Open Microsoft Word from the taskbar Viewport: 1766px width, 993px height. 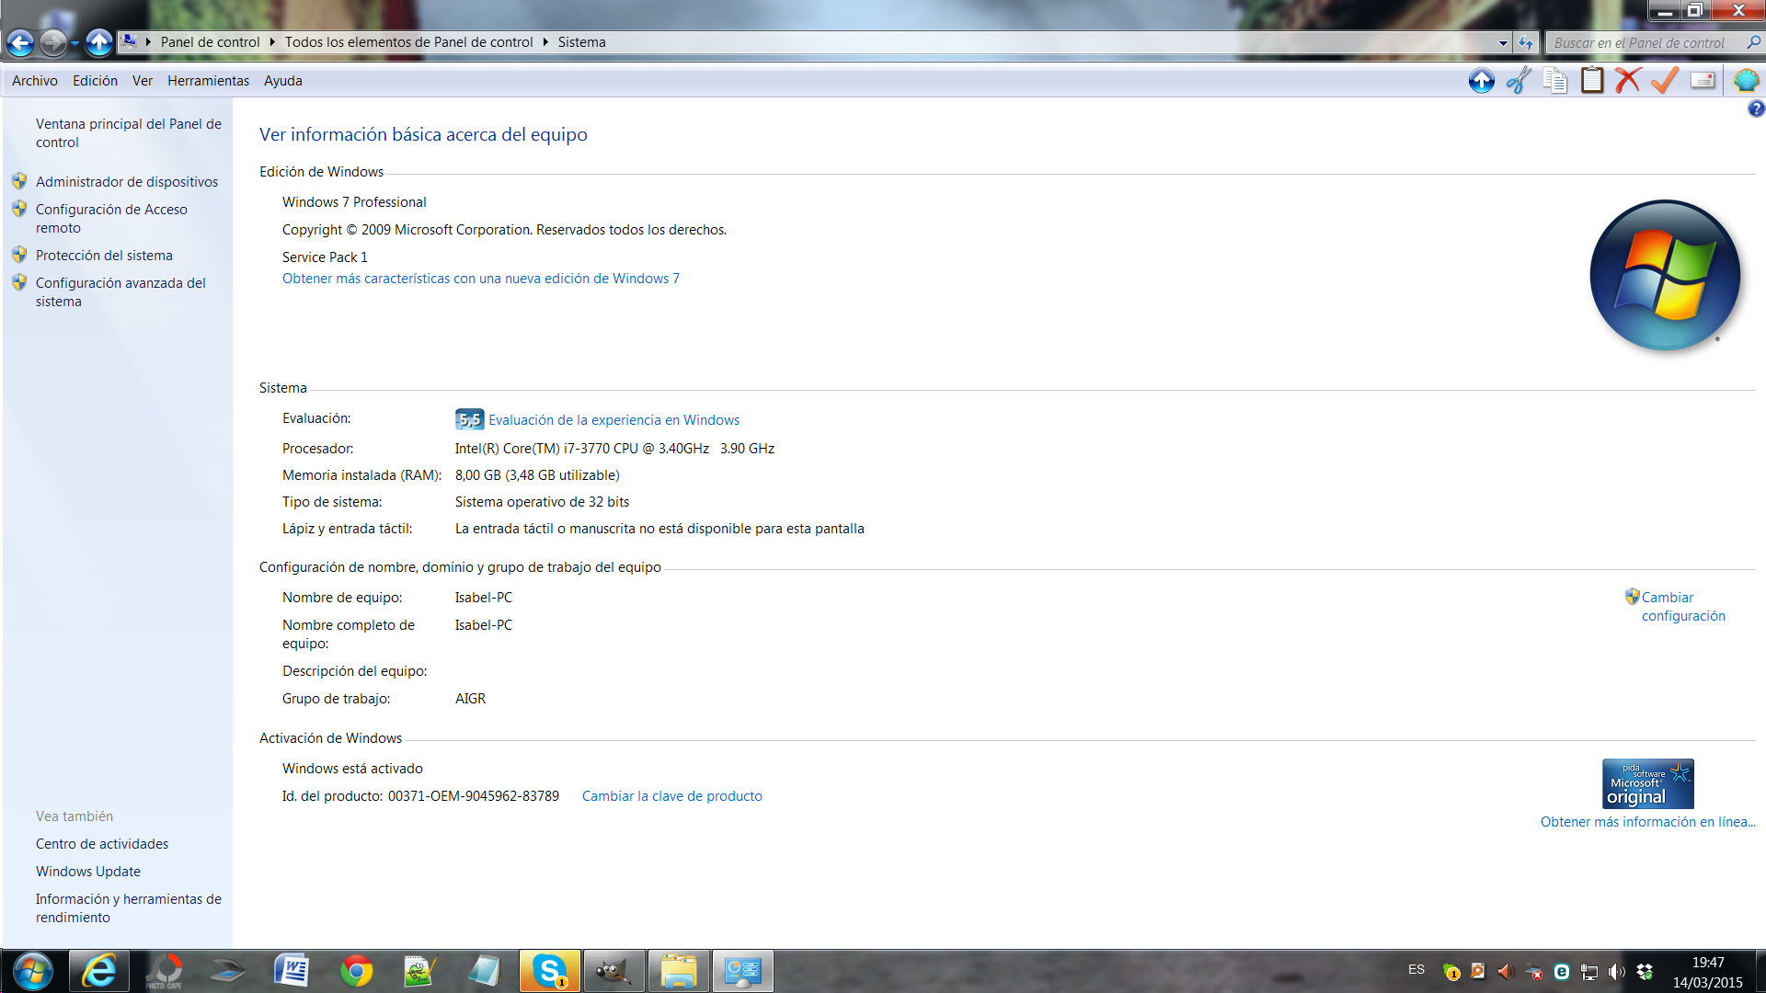(x=292, y=971)
